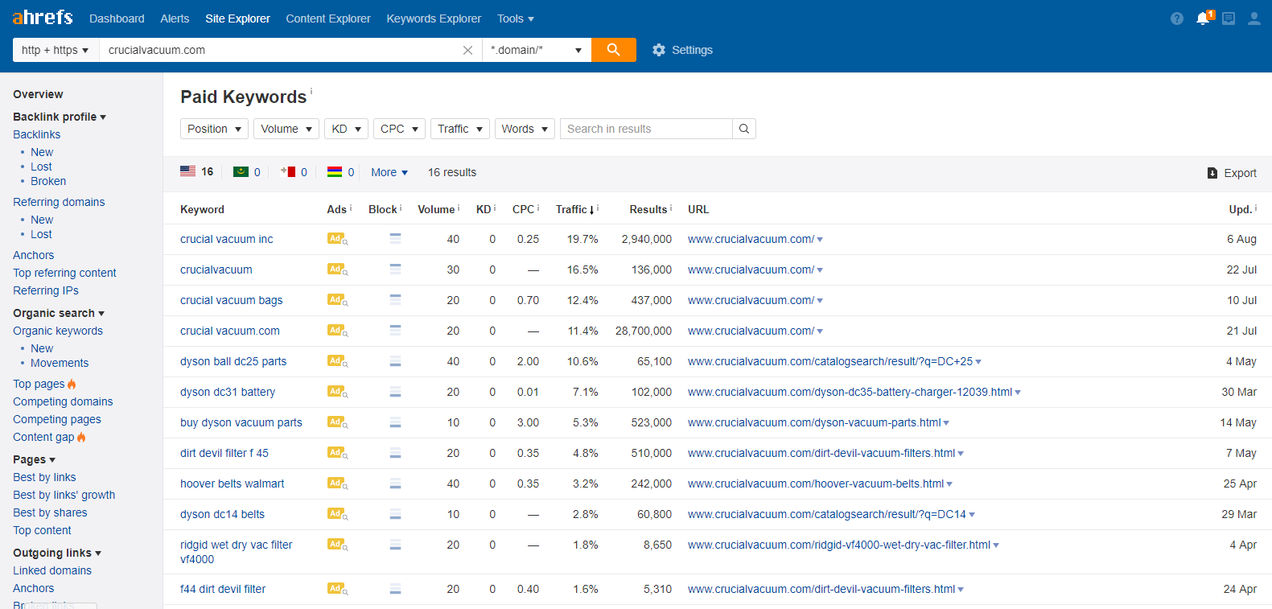Open Best by links in sidebar
The image size is (1272, 609).
point(44,477)
